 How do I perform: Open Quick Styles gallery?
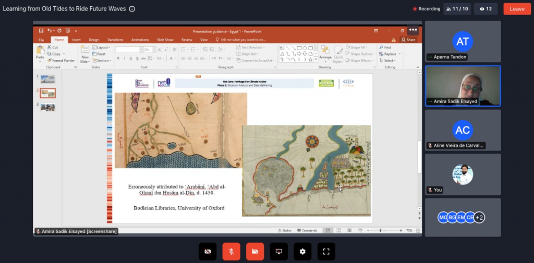338,55
